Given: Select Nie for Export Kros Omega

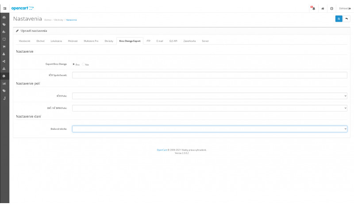Looking at the screenshot, I should pos(83,64).
